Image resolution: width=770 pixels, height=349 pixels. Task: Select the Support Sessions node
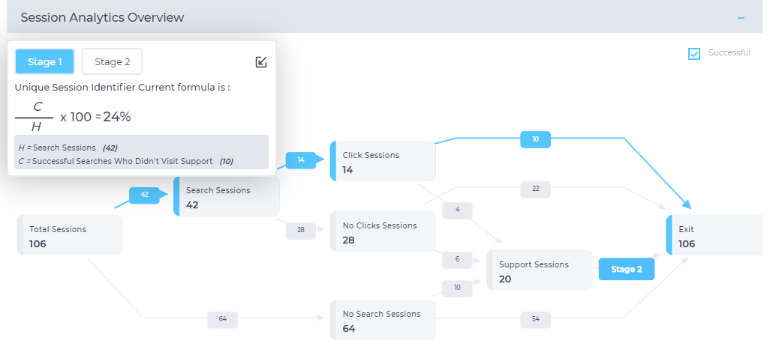[539, 270]
